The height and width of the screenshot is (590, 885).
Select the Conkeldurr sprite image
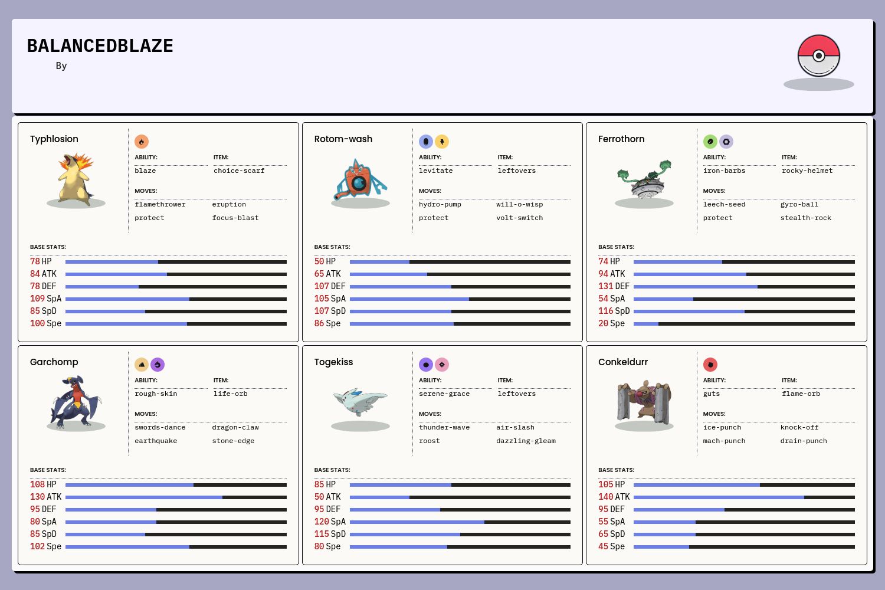[x=644, y=402]
